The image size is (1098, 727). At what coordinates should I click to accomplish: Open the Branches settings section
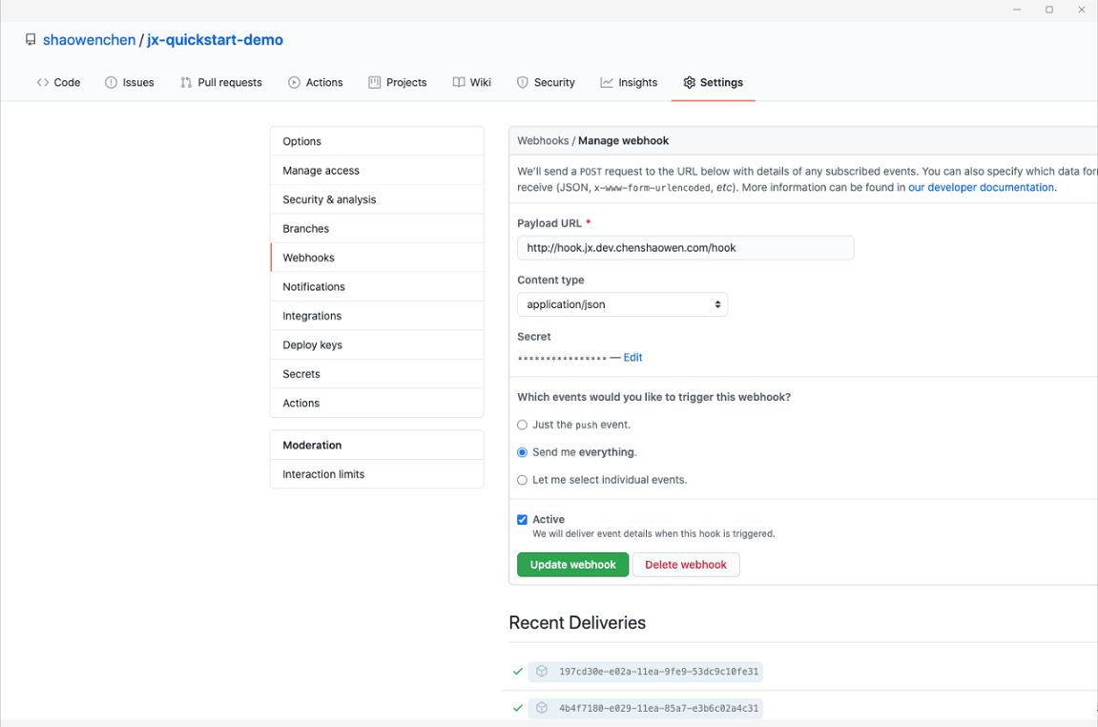[x=305, y=229]
